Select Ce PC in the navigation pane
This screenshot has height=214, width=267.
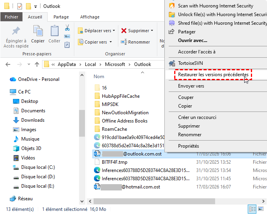20,92
